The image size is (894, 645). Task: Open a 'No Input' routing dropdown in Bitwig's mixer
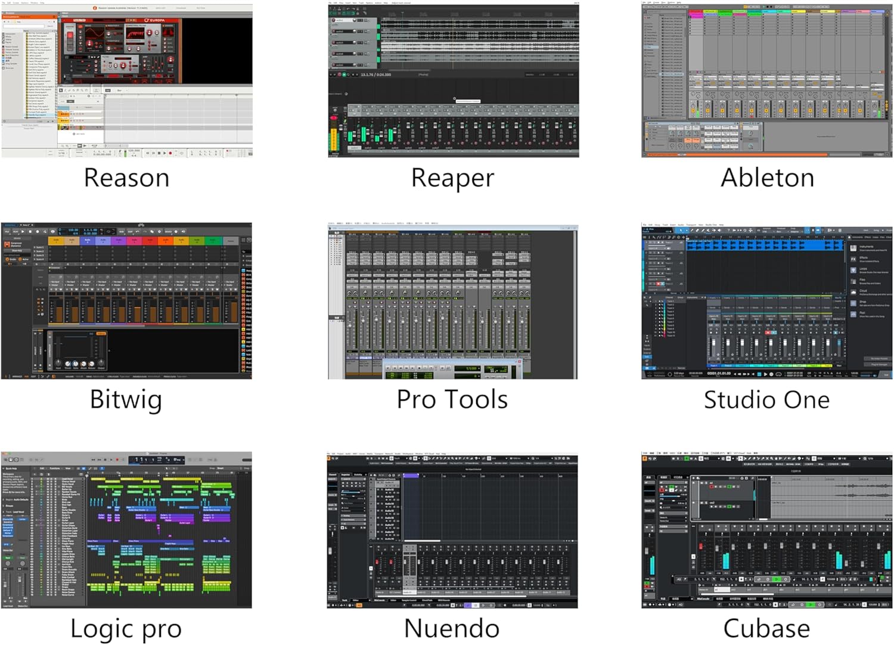(x=54, y=281)
